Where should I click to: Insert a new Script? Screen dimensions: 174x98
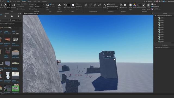click(x=154, y=4)
